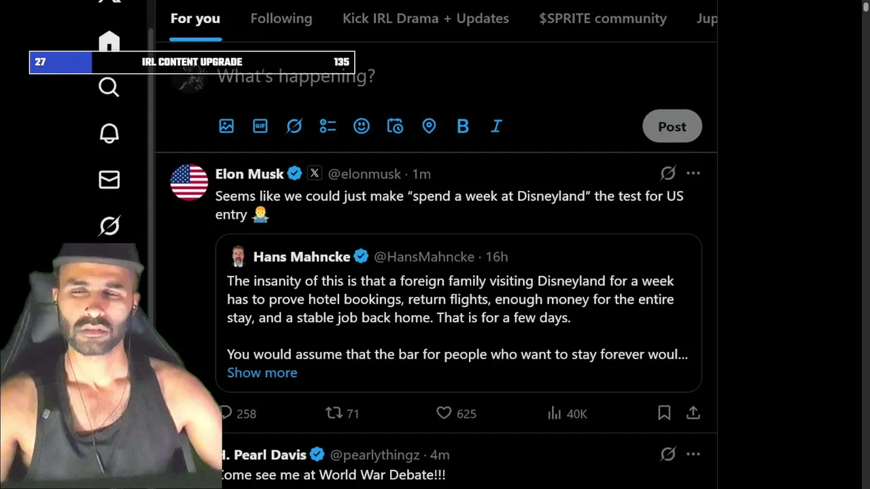Open Grok icon in left sidebar
Viewport: 870px width, 489px height.
[x=109, y=225]
